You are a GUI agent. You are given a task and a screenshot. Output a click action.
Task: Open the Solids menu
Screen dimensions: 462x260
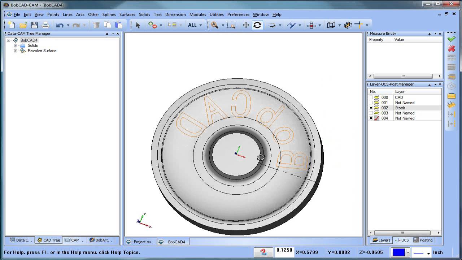point(144,14)
